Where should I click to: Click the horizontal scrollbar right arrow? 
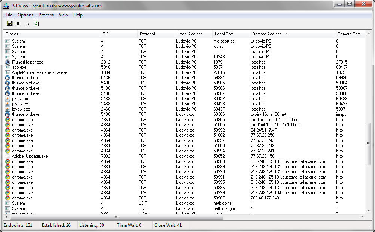pos(362,217)
